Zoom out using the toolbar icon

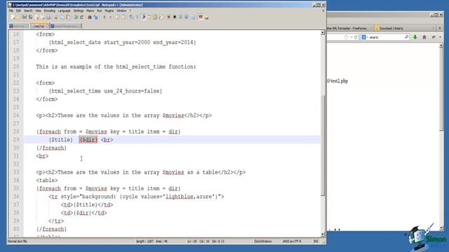click(x=110, y=17)
